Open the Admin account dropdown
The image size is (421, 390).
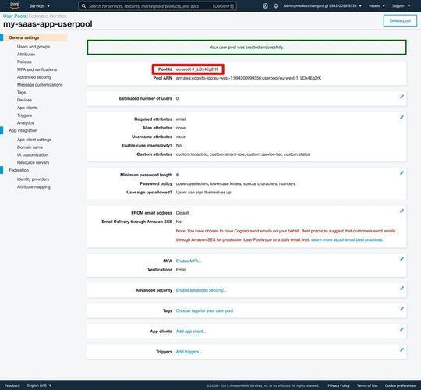323,5
